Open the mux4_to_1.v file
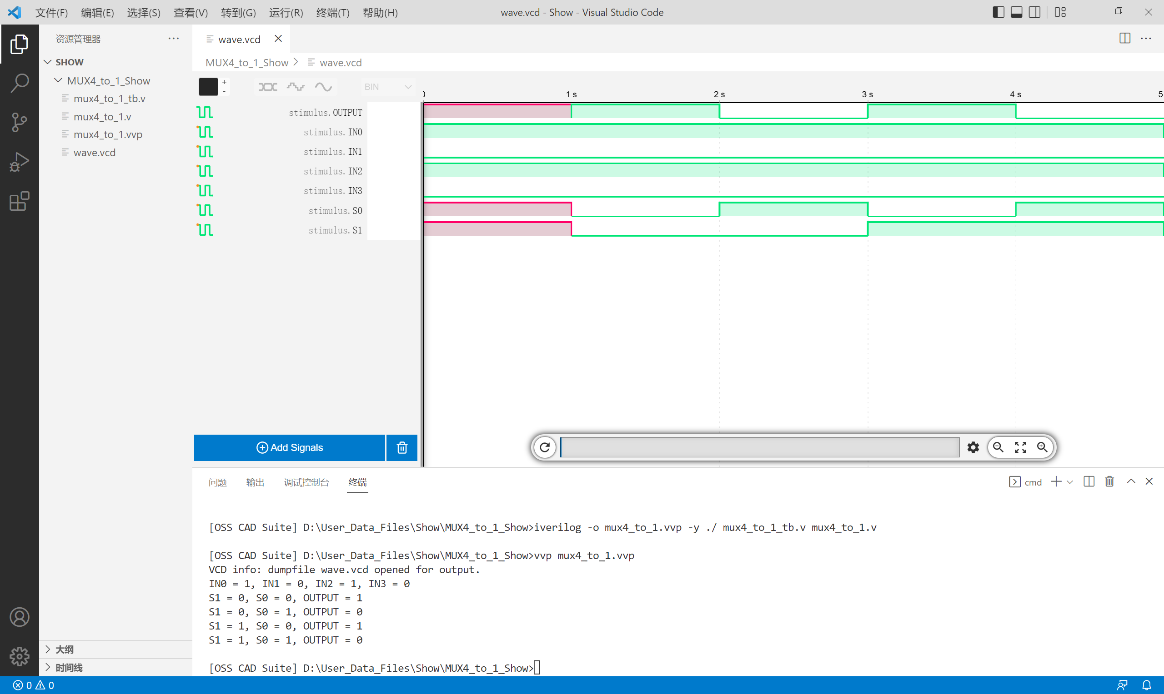 pyautogui.click(x=102, y=117)
